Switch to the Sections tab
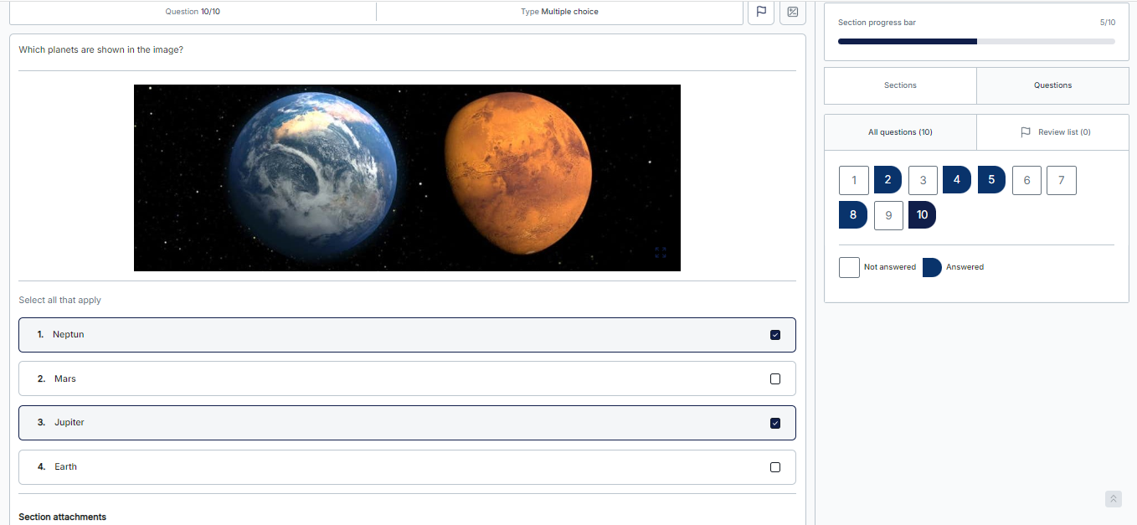This screenshot has width=1137, height=525. coord(900,85)
